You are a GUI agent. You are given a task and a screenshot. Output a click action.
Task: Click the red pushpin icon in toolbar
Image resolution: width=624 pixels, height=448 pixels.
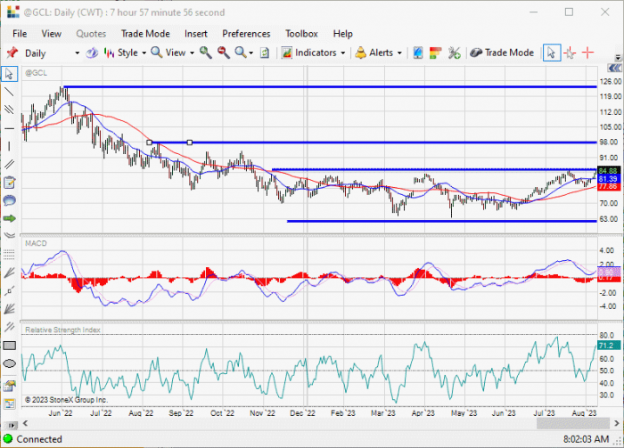pyautogui.click(x=12, y=53)
